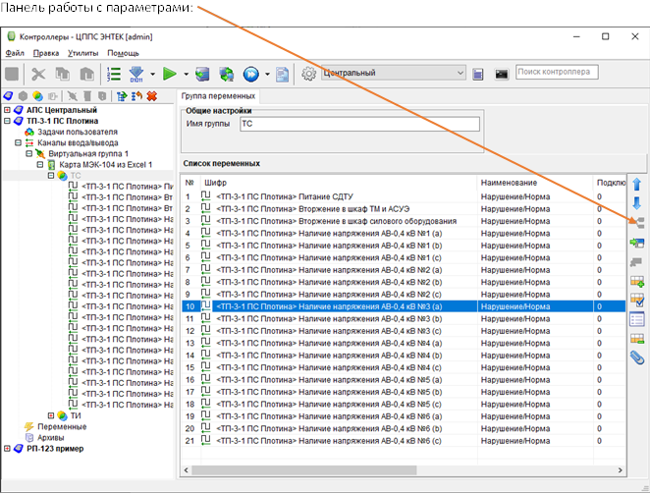The width and height of the screenshot is (650, 494).
Task: Click the console terminal icon
Action: [501, 73]
